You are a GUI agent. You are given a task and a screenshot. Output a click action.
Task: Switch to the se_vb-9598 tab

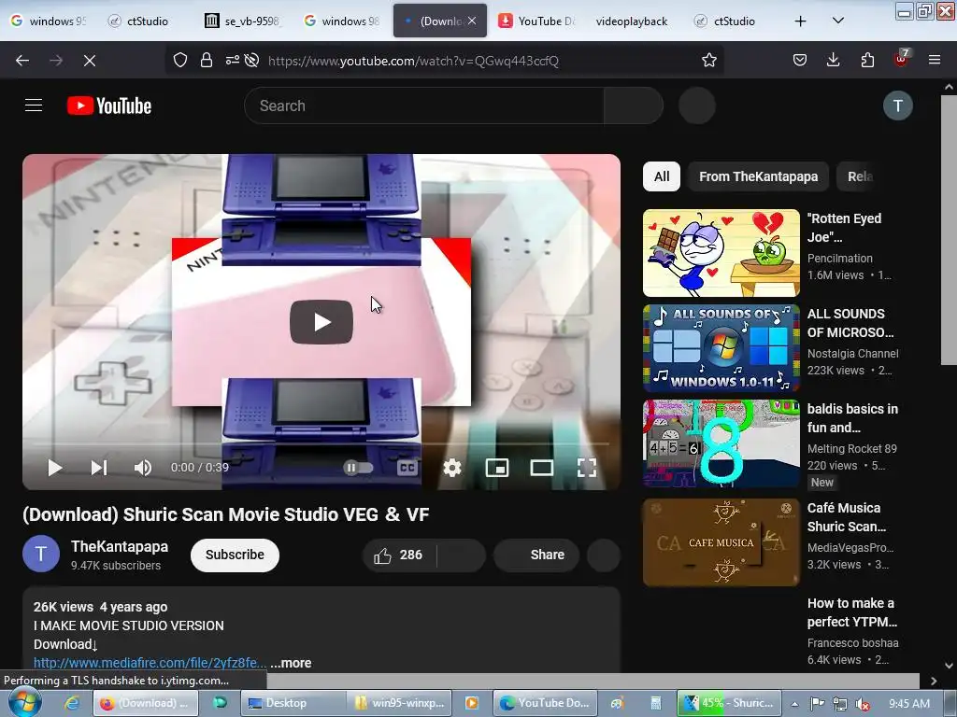(x=243, y=21)
